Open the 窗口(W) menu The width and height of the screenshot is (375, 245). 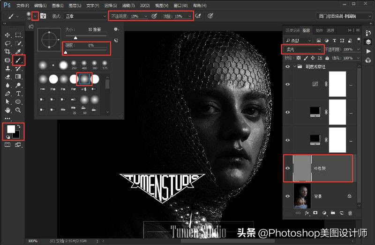click(x=180, y=5)
